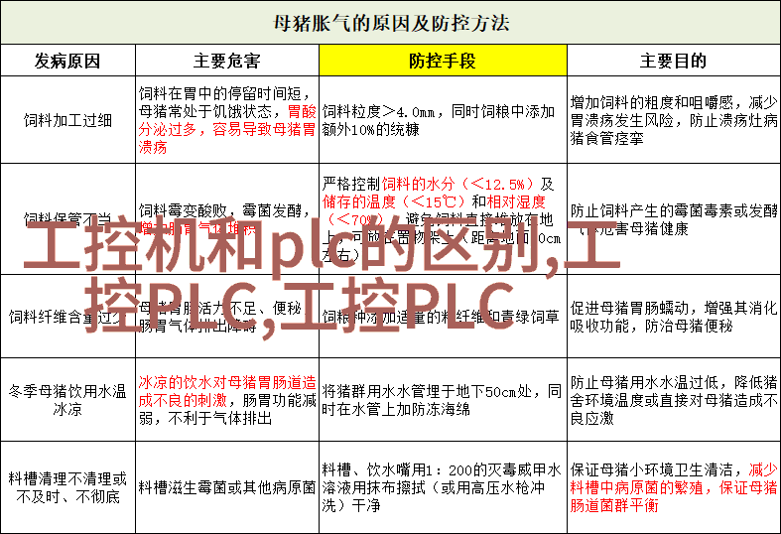Click the cell starting 将猪群用水水管埋于地下50cm处
The width and height of the screenshot is (781, 534).
443,399
